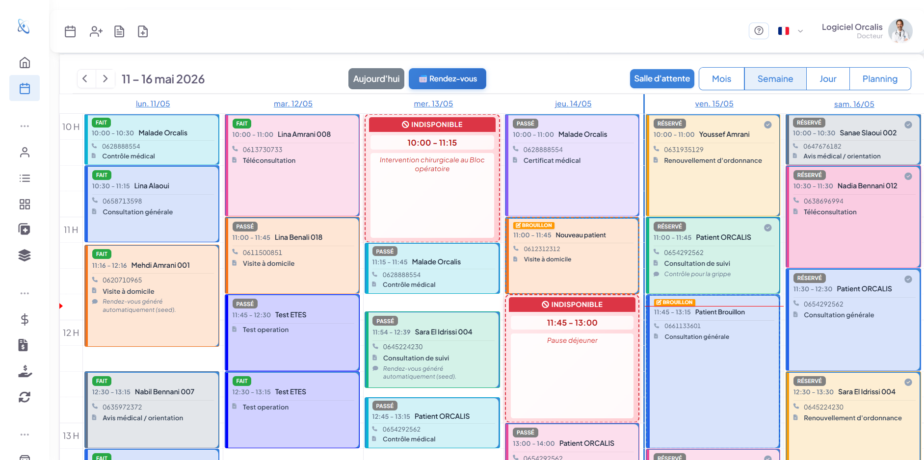Open the calendar icon in top toolbar
This screenshot has width=924, height=460.
point(70,31)
